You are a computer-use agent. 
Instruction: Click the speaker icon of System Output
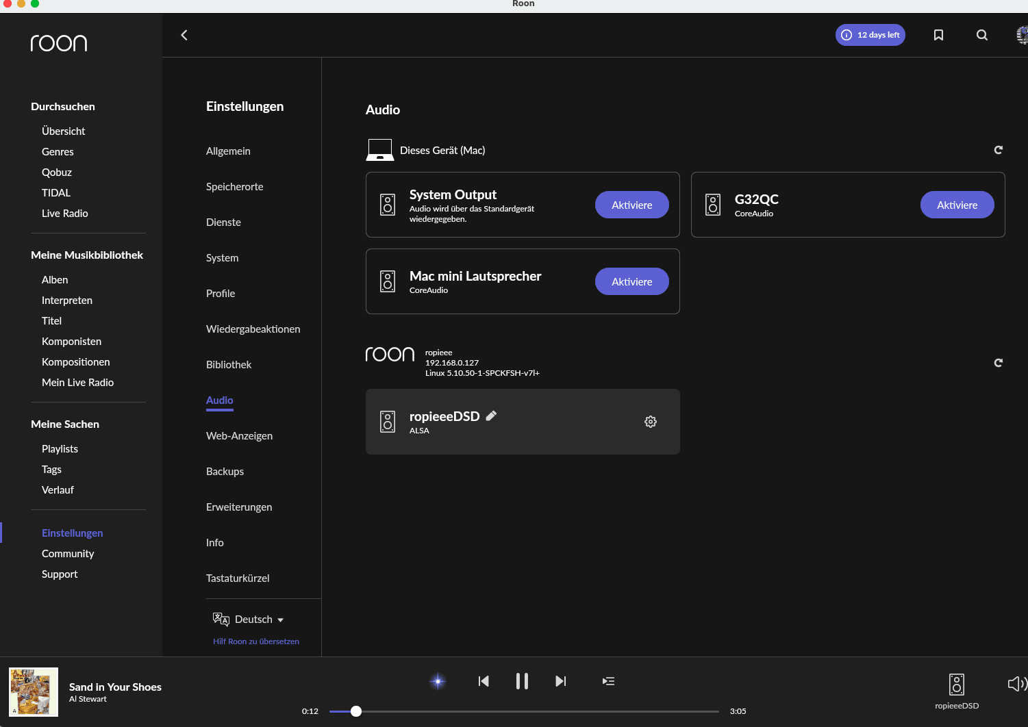tap(388, 205)
